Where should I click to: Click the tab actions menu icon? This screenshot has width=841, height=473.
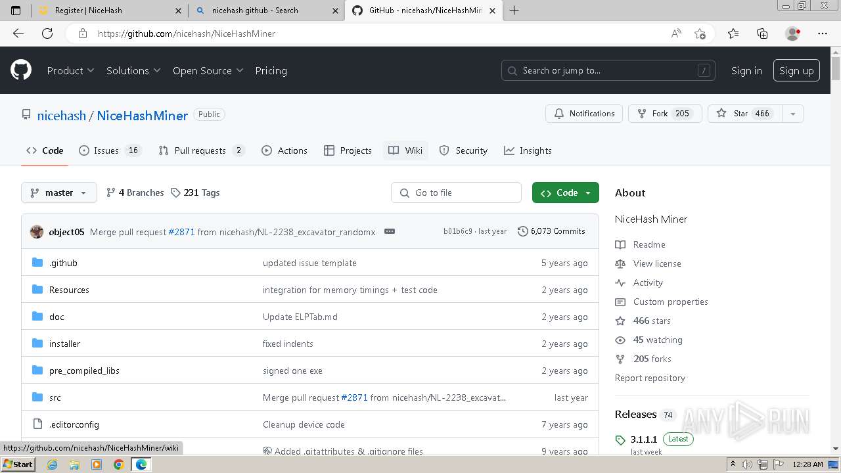click(16, 11)
